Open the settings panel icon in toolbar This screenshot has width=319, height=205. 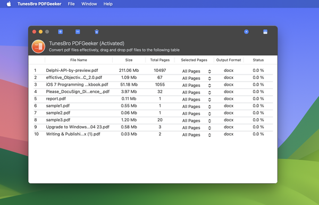[265, 32]
